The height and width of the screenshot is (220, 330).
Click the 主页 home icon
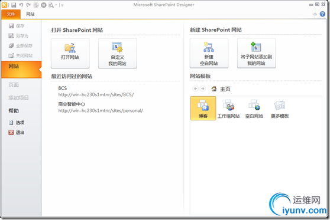coord(214,89)
